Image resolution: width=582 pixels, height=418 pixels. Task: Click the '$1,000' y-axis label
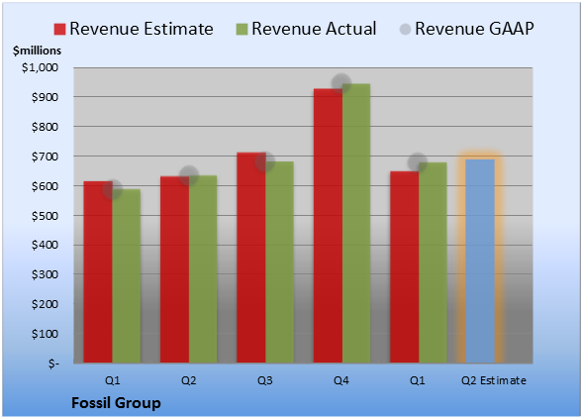tap(40, 67)
